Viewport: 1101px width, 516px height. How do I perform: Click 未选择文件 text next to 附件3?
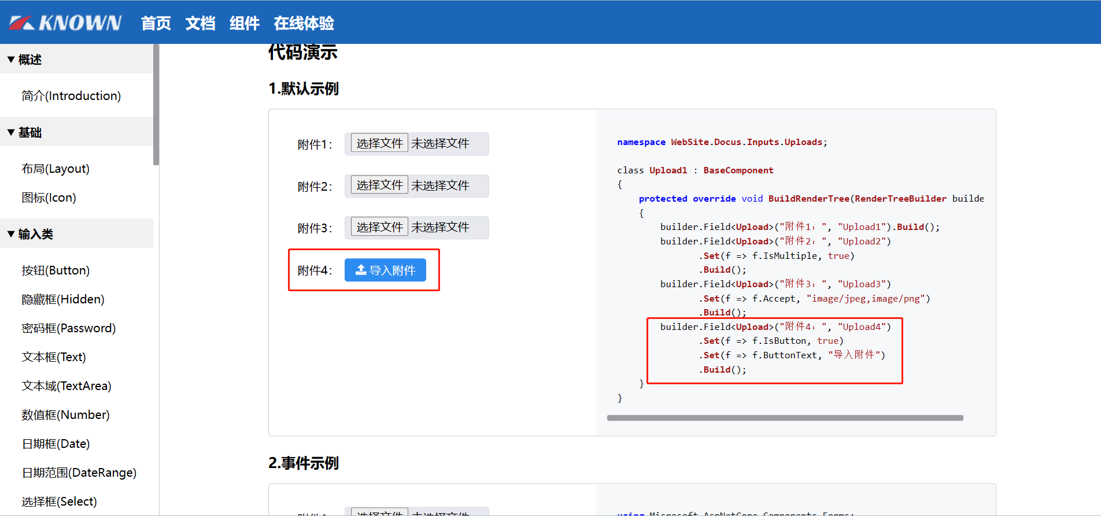440,227
